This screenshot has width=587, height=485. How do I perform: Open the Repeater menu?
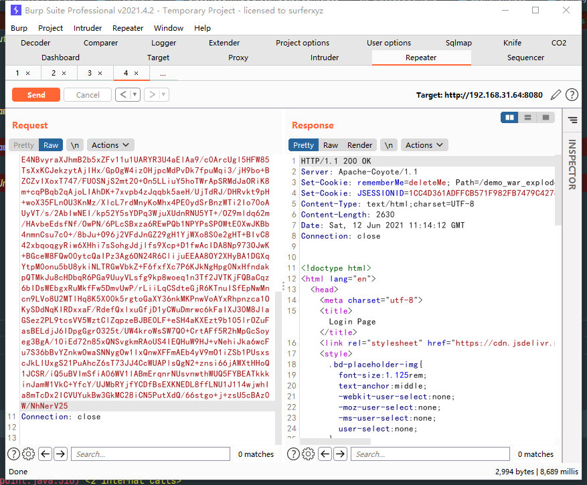click(x=128, y=28)
